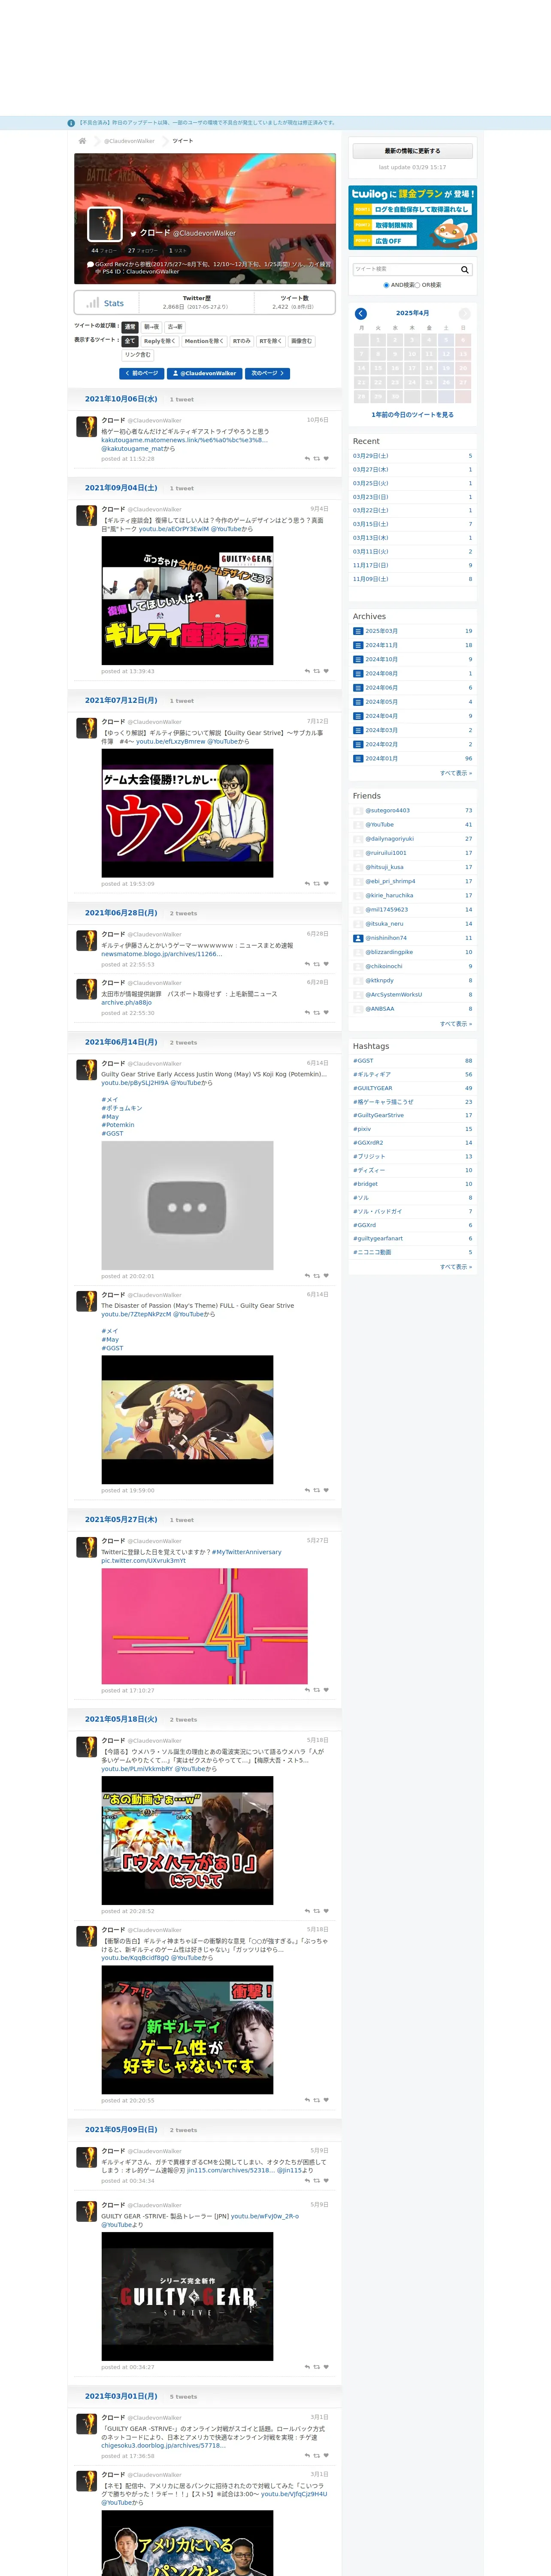
Task: Open friend @sutegoro4403
Action: tap(387, 811)
